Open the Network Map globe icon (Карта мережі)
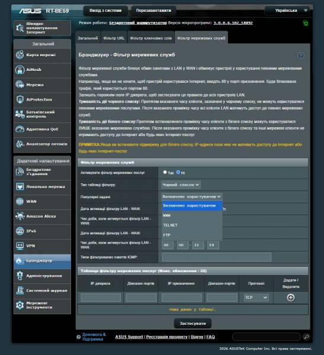Screen dimensions: 324x355 (20, 55)
